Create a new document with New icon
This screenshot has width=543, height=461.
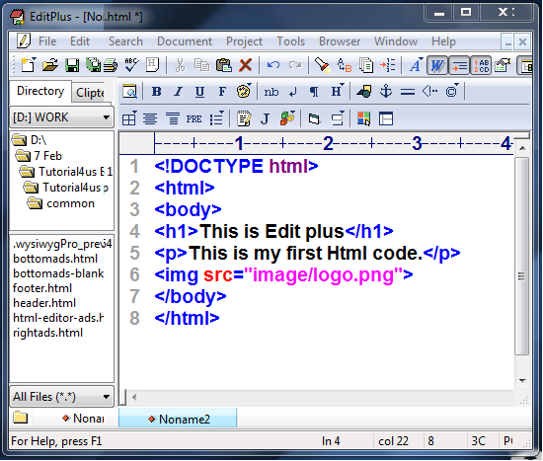[x=28, y=65]
